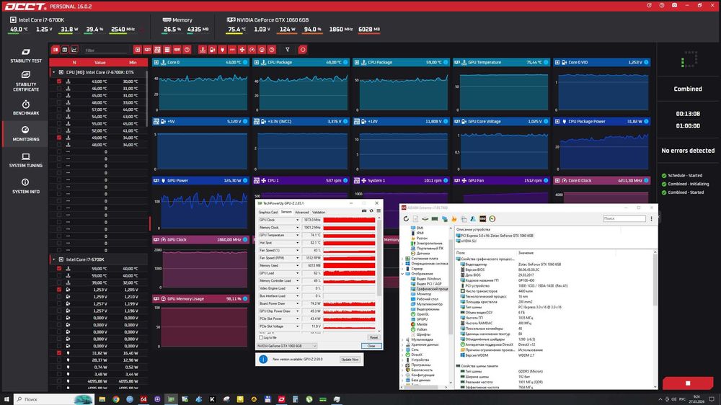Toggle the 1,253 V sensor checkbox
Viewport: 721px width, 405px height.
[x=59, y=290]
